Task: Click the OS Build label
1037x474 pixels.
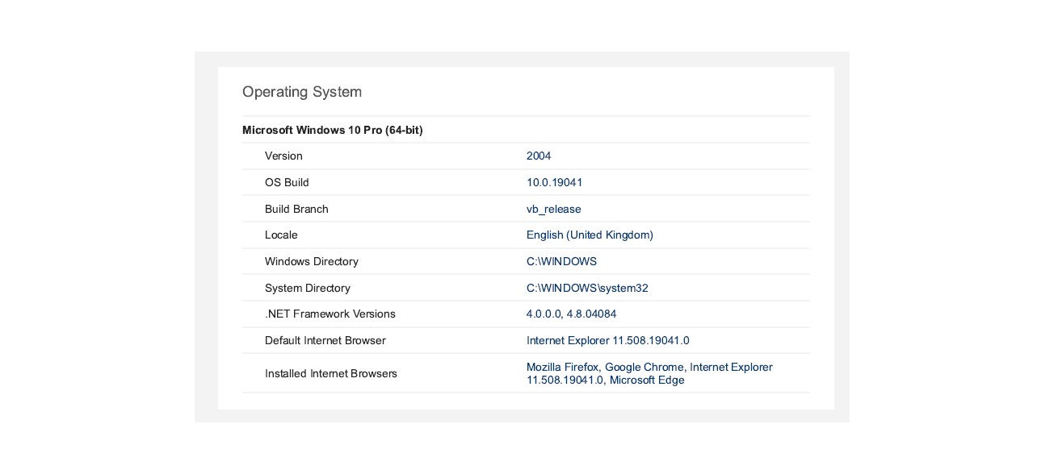Action: pos(287,182)
